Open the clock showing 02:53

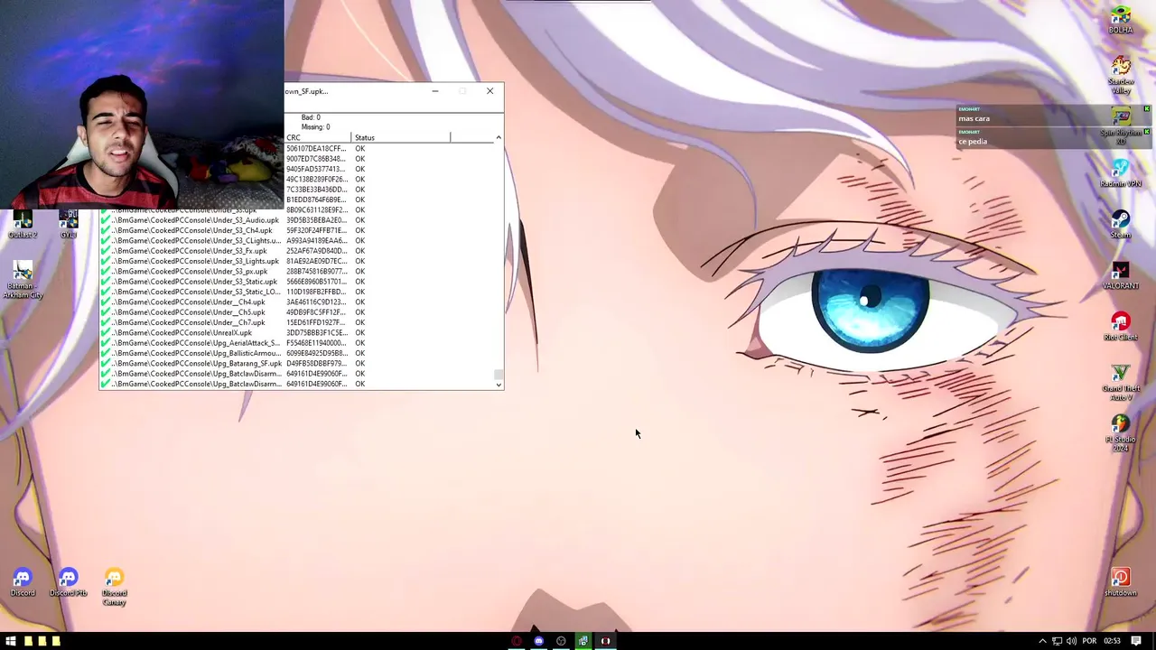coord(1112,641)
